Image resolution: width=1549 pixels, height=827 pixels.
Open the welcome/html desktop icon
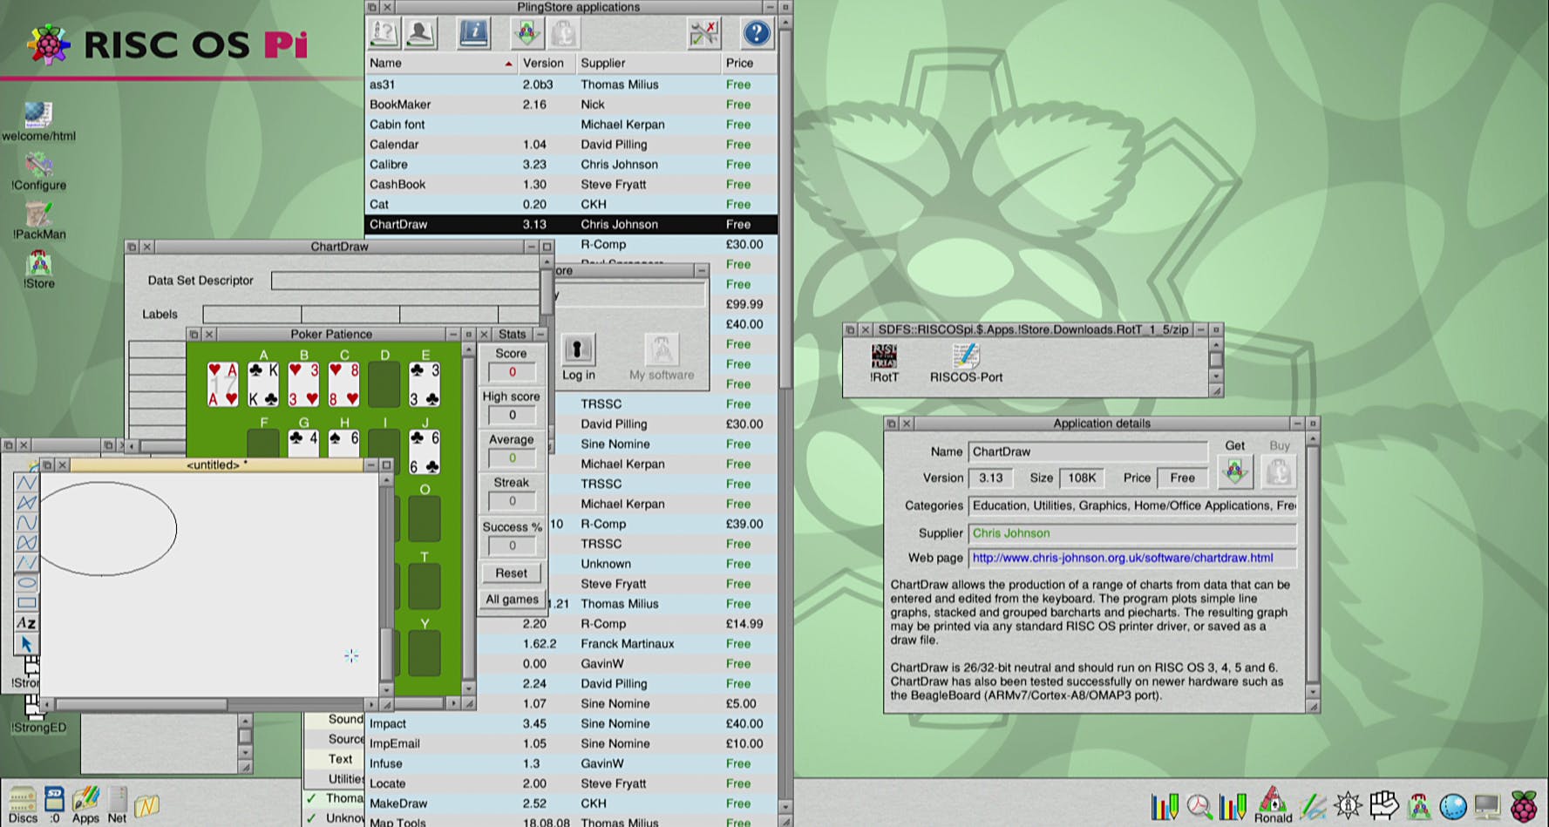pos(38,121)
